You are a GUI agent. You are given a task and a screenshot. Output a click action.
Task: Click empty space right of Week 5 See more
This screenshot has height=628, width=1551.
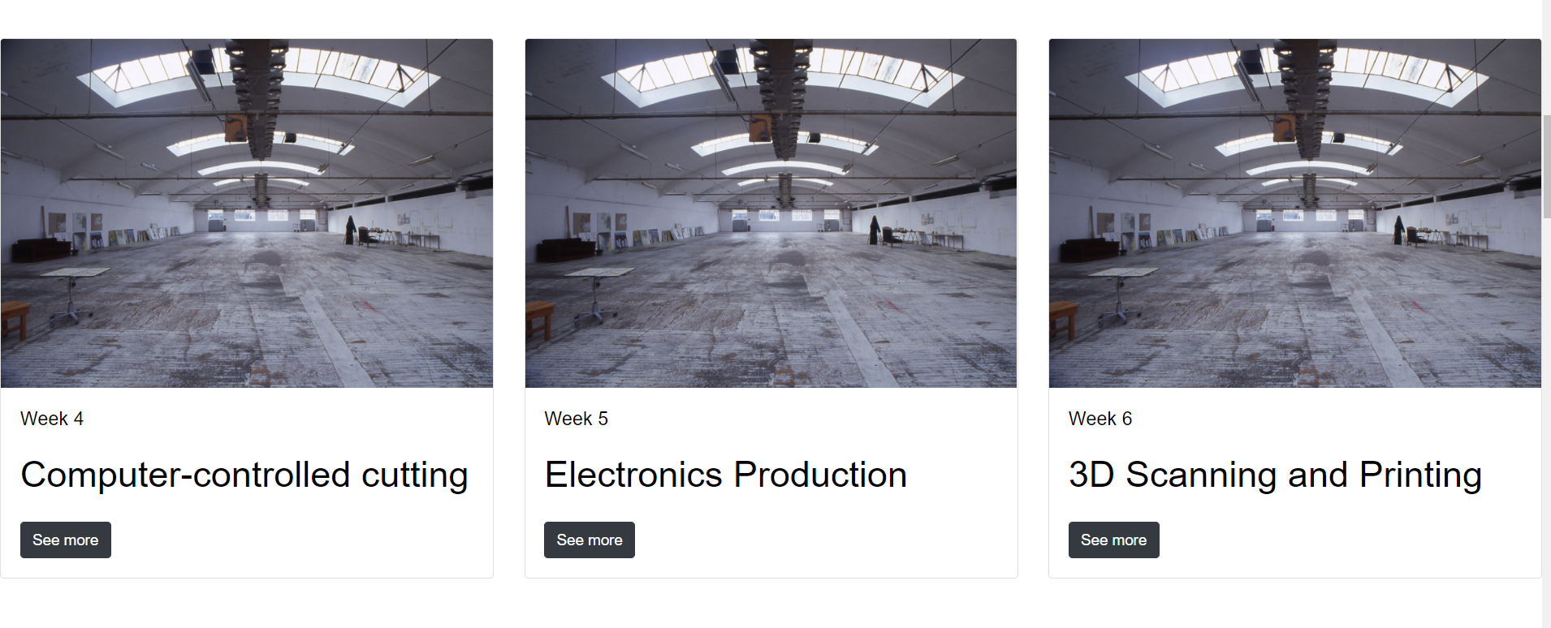[812, 540]
